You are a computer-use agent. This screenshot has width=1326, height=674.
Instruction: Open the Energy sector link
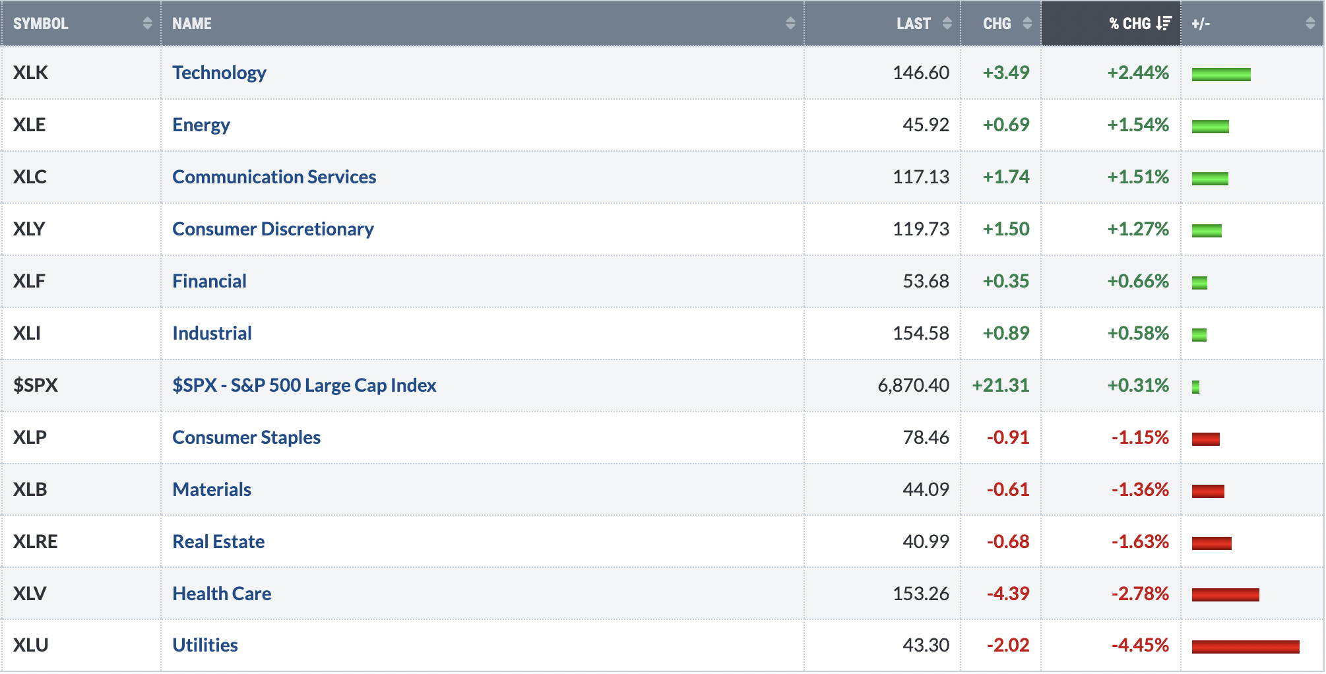201,125
